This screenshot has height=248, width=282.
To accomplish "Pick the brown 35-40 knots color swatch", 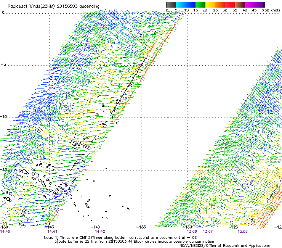I will tap(240, 5).
